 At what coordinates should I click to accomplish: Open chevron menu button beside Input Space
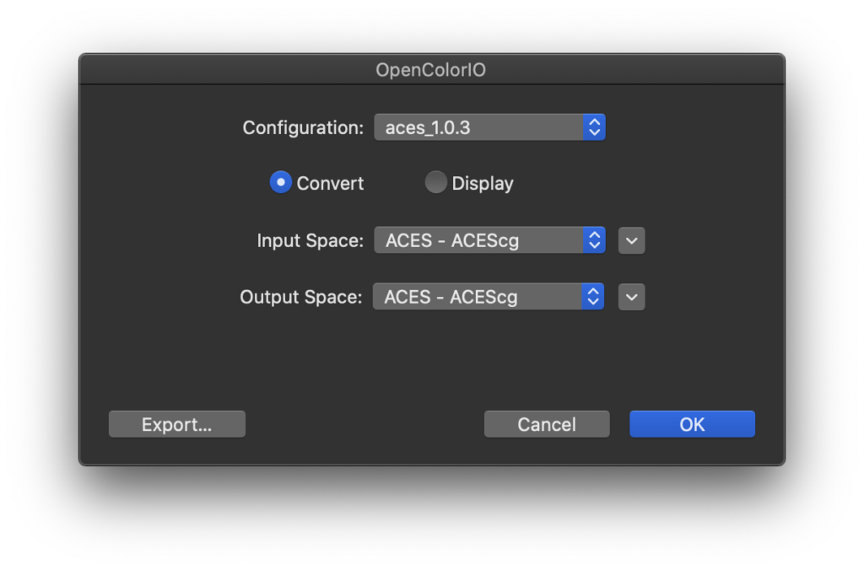(x=632, y=240)
